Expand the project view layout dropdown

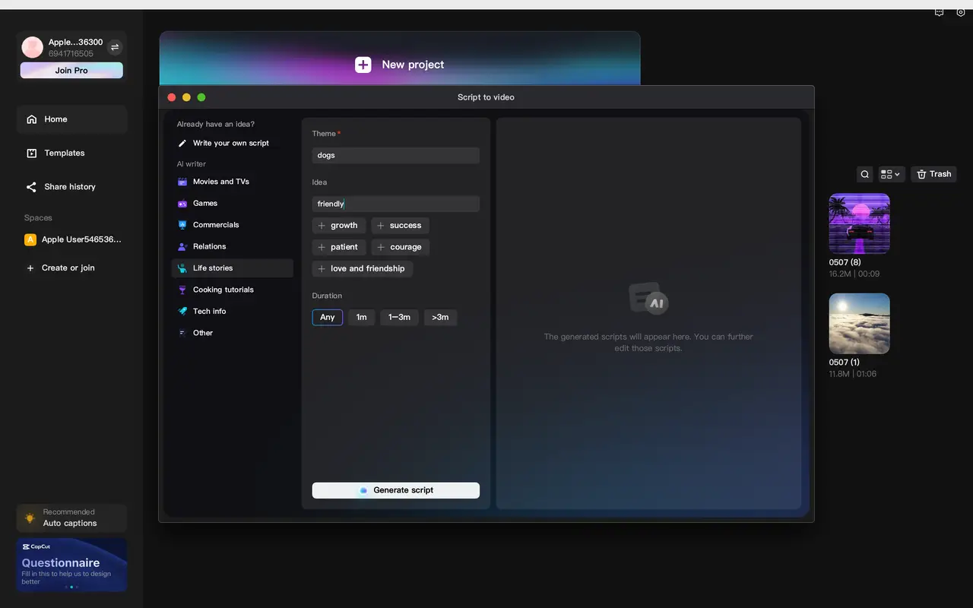click(892, 174)
